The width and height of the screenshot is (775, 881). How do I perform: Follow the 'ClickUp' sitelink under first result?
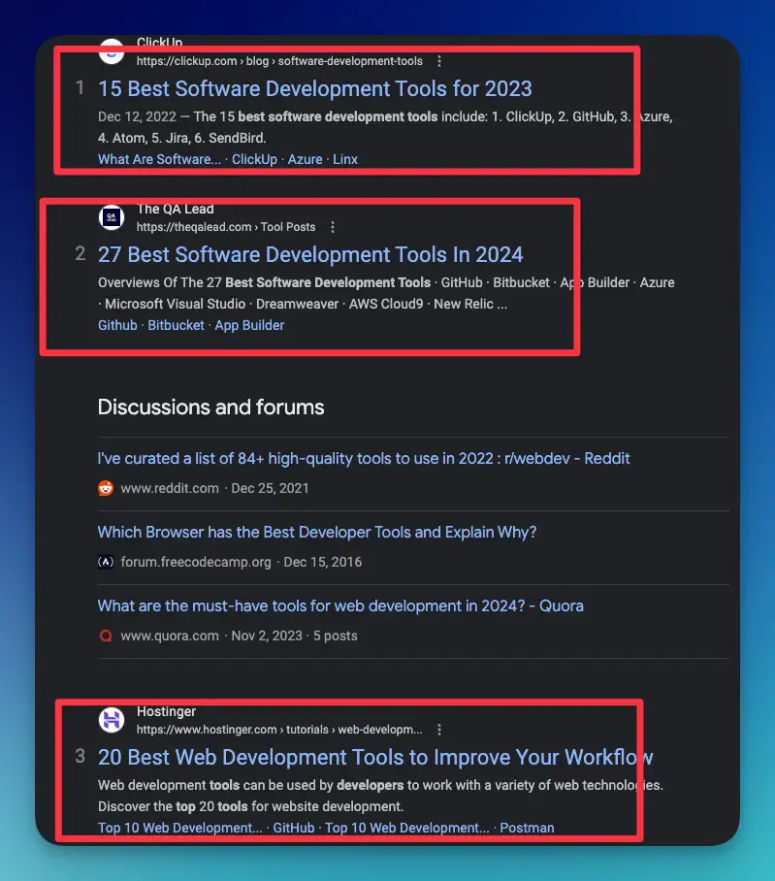click(x=254, y=159)
